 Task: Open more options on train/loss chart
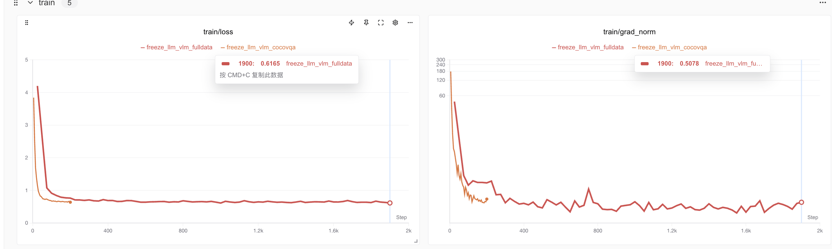(x=410, y=23)
